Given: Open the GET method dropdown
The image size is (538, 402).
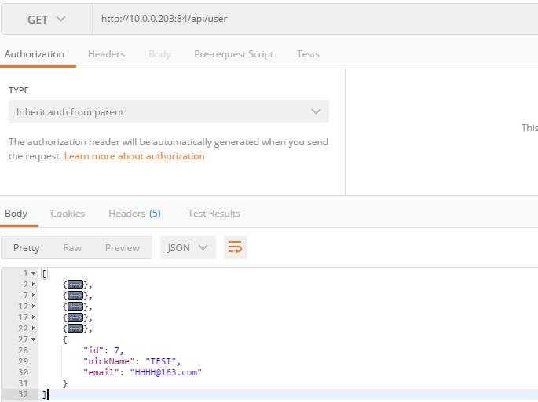Looking at the screenshot, I should point(46,19).
